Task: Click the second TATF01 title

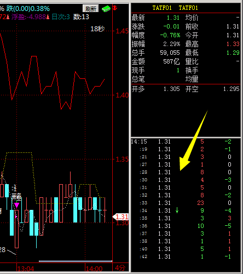Action: pyautogui.click(x=188, y=8)
